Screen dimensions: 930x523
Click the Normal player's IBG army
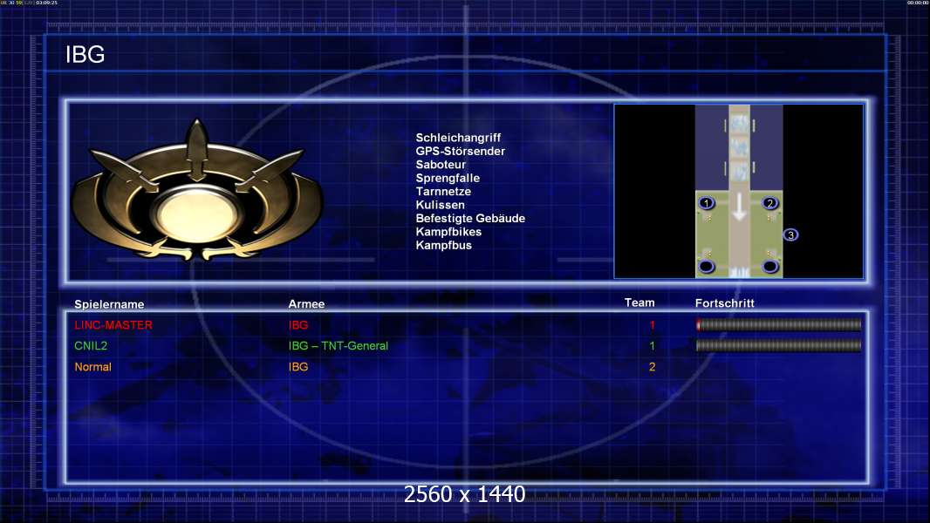(x=298, y=367)
